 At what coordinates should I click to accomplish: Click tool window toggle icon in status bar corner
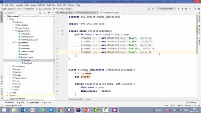tap(2, 106)
